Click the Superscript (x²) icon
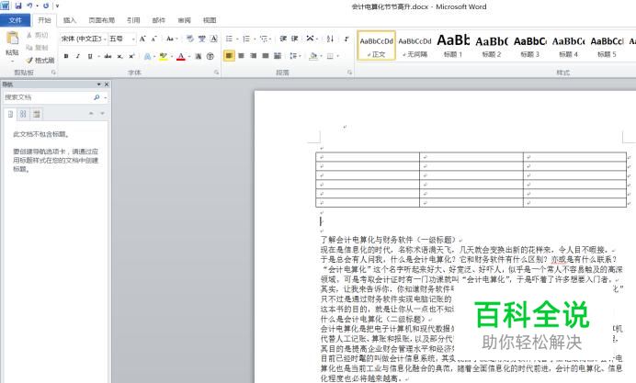This screenshot has width=636, height=383. click(131, 56)
